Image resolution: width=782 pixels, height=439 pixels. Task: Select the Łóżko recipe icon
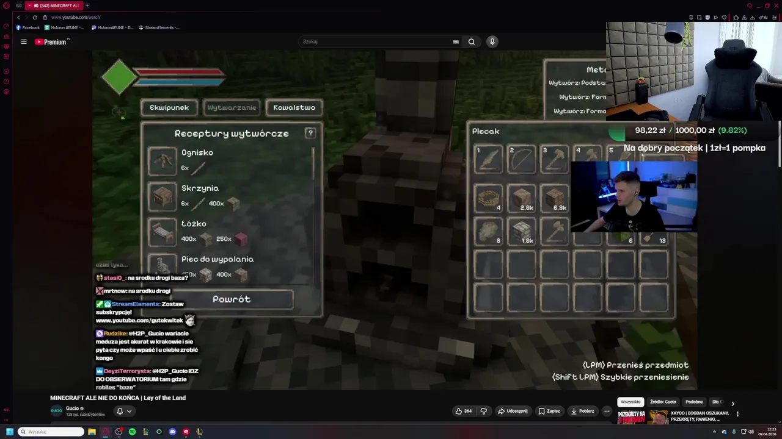(x=163, y=232)
